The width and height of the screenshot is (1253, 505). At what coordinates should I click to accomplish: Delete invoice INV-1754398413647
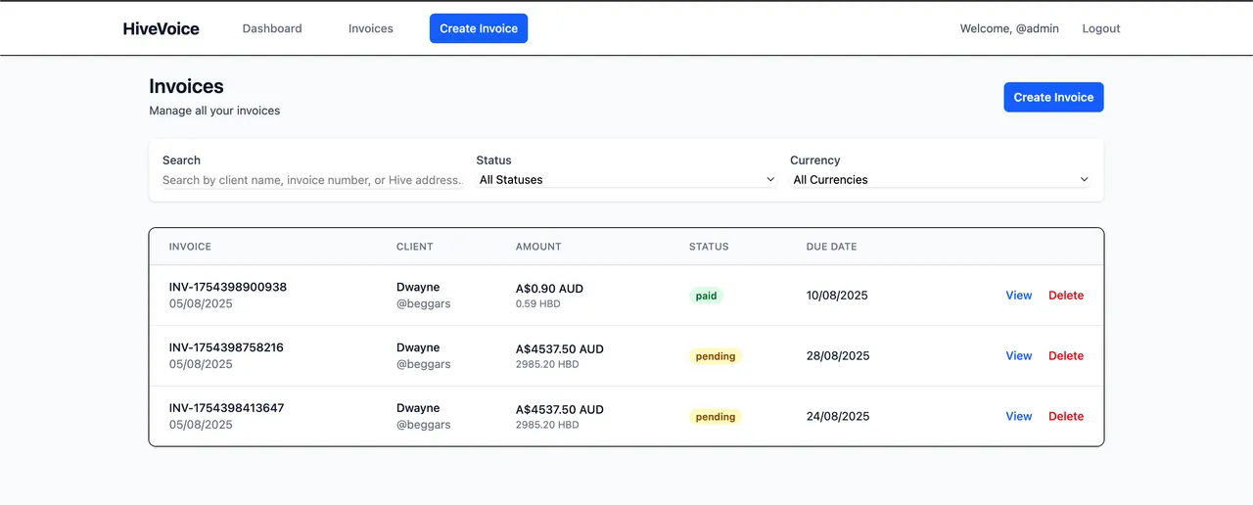tap(1066, 417)
